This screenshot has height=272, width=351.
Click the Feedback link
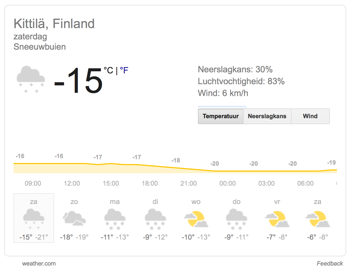click(330, 264)
